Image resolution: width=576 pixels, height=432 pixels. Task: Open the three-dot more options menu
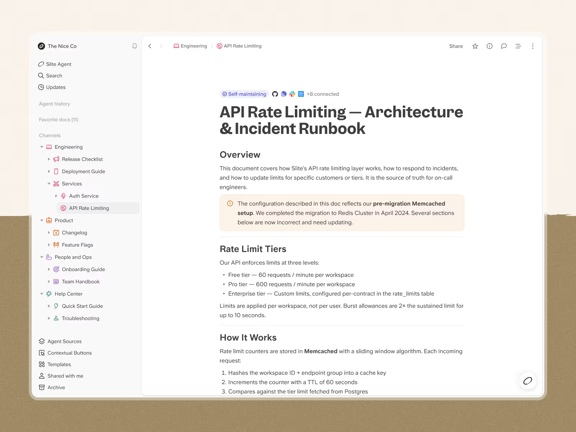[533, 46]
